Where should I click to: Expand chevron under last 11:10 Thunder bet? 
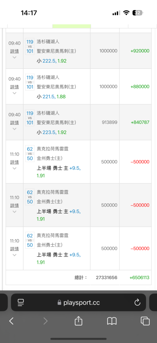pyautogui.click(x=15, y=255)
